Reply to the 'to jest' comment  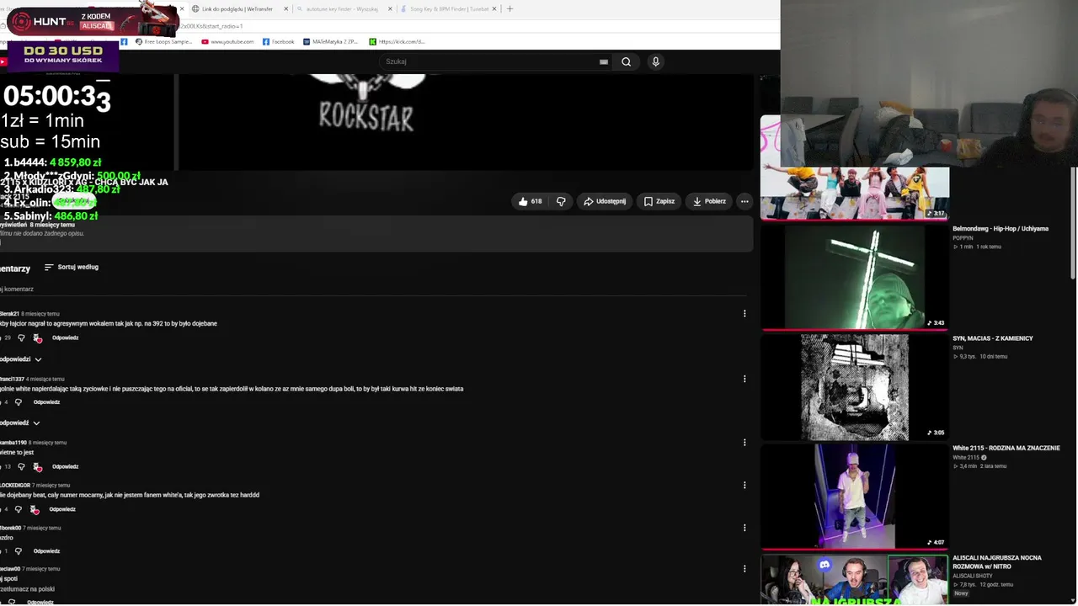pyautogui.click(x=65, y=467)
